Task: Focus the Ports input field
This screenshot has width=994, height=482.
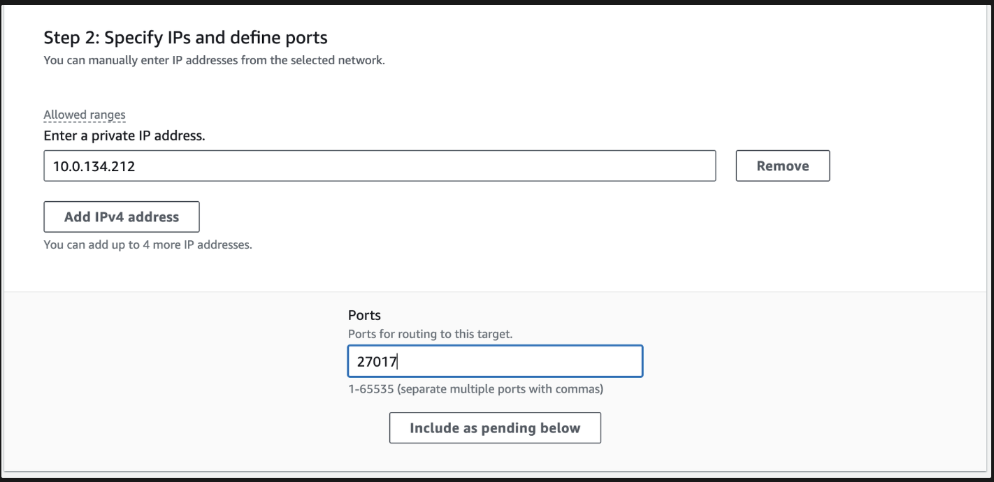Action: [494, 362]
